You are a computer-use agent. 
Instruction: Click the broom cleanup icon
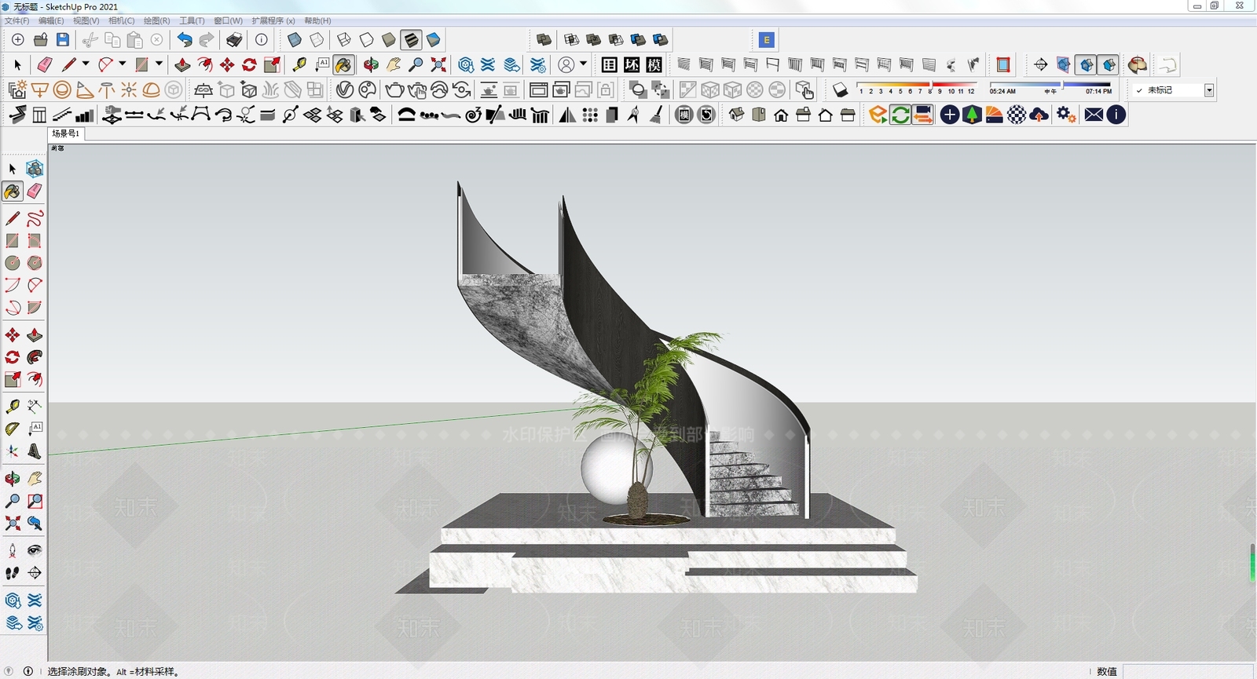656,115
